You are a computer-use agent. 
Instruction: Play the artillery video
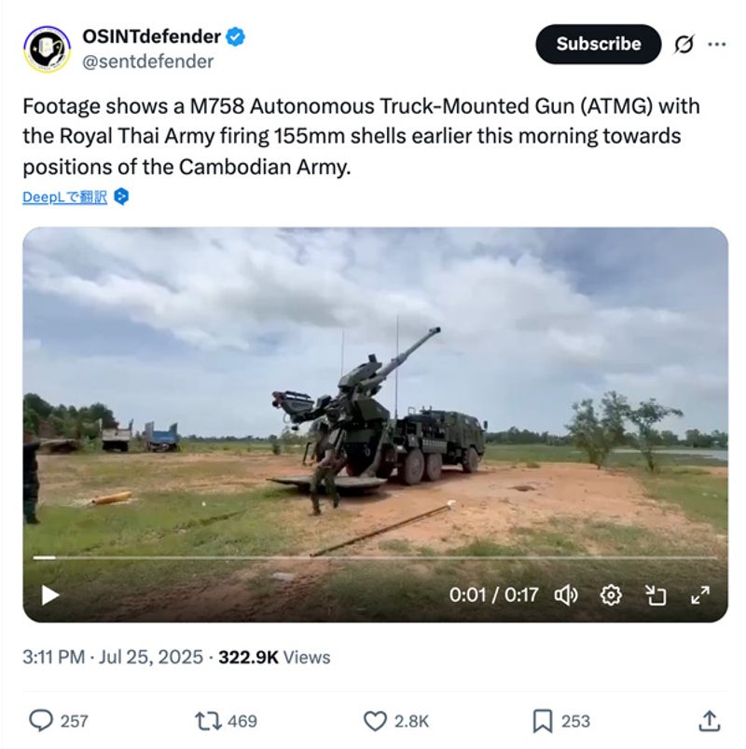click(x=50, y=594)
